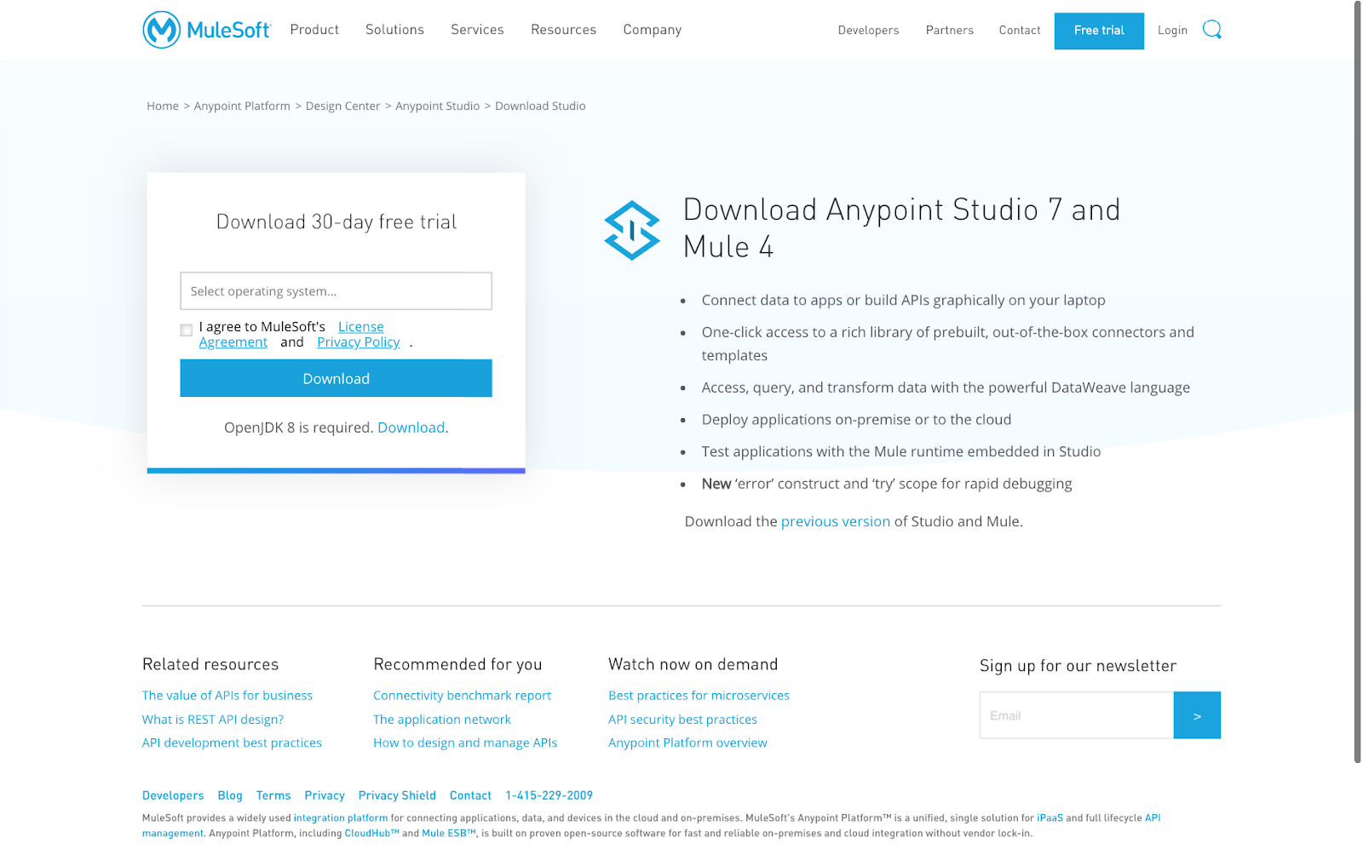Image resolution: width=1363 pixels, height=849 pixels.
Task: Open Mule ESB footer link
Action: pos(449,833)
